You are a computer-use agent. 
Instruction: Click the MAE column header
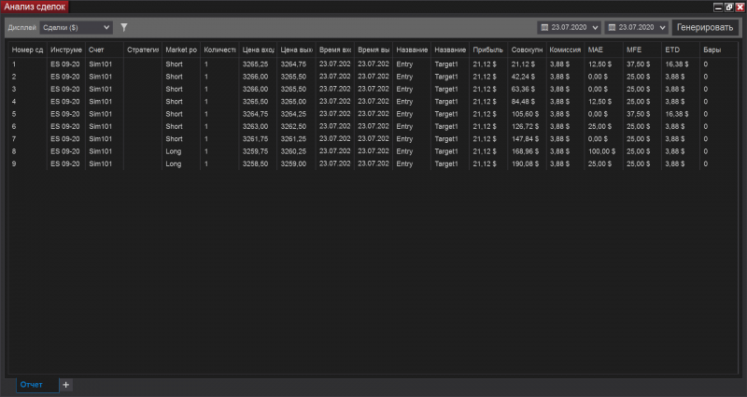[603, 50]
